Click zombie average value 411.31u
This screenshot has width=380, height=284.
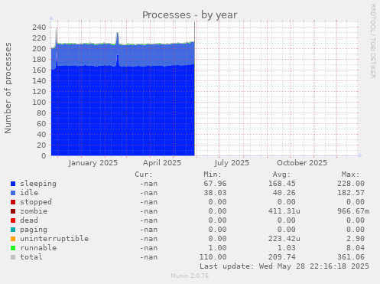point(284,211)
